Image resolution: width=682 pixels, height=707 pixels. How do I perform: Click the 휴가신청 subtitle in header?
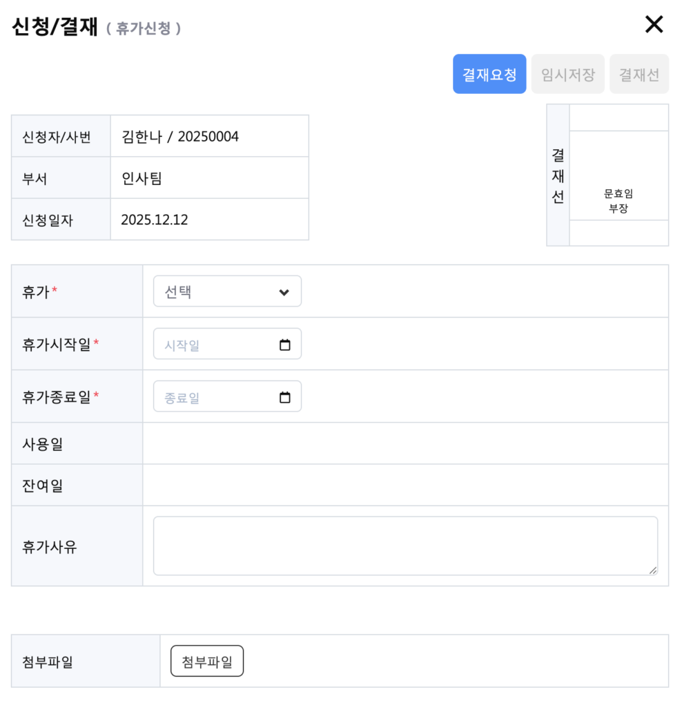[144, 29]
